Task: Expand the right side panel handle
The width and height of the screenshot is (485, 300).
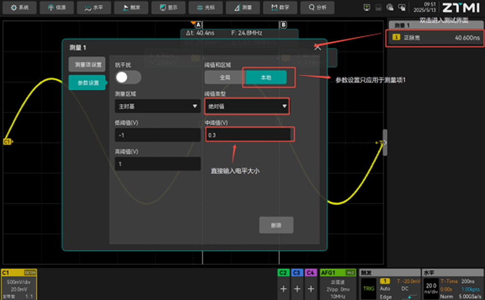Action: 385,142
